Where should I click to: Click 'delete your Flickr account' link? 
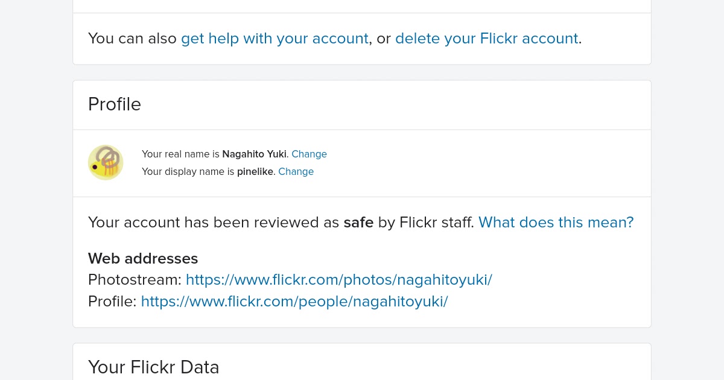point(486,39)
